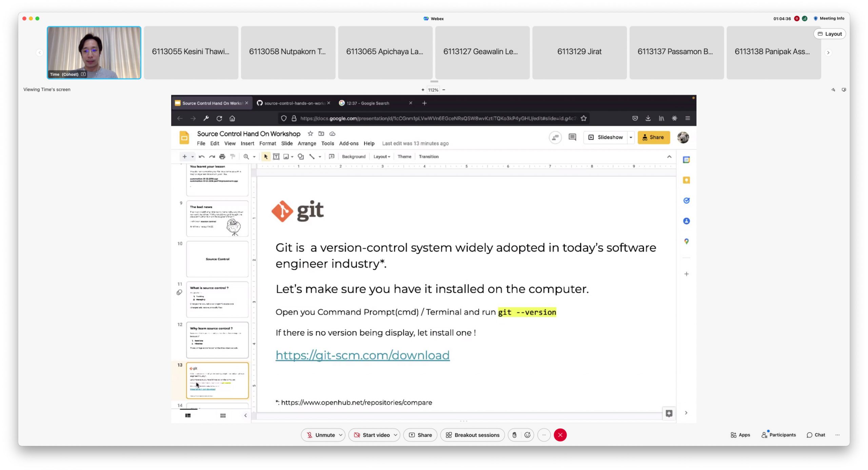Click the more options ellipsis button
The width and height of the screenshot is (868, 470).
tap(544, 435)
